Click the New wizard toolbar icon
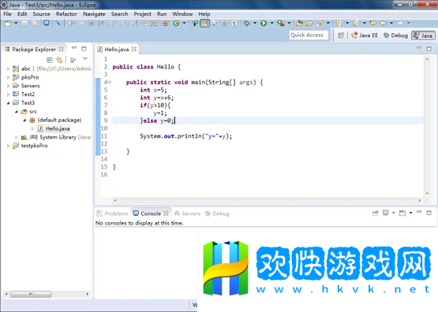Image resolution: width=438 pixels, height=312 pixels. (8, 24)
